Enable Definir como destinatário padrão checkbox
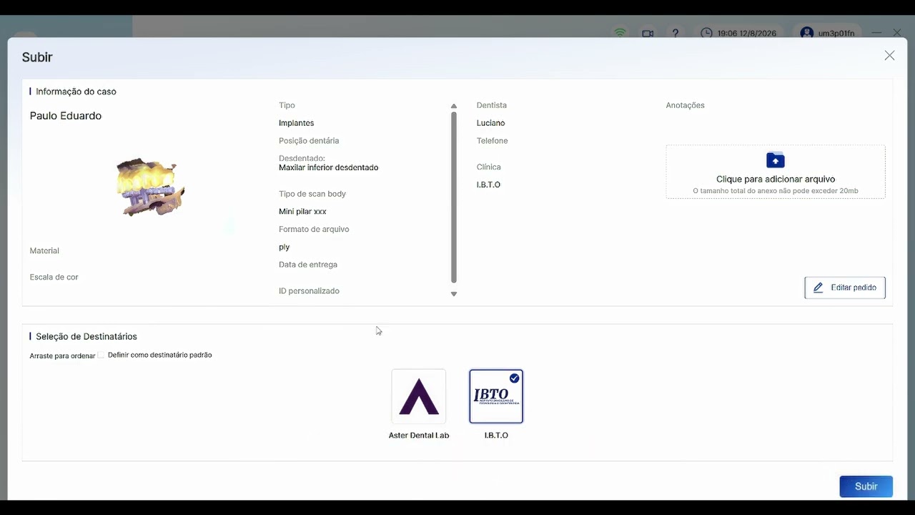The height and width of the screenshot is (515, 915). tap(101, 355)
